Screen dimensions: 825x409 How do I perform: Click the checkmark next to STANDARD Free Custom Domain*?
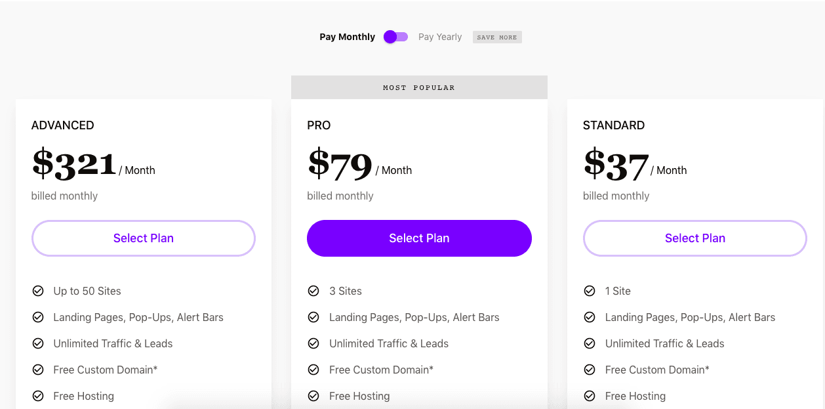pyautogui.click(x=590, y=370)
